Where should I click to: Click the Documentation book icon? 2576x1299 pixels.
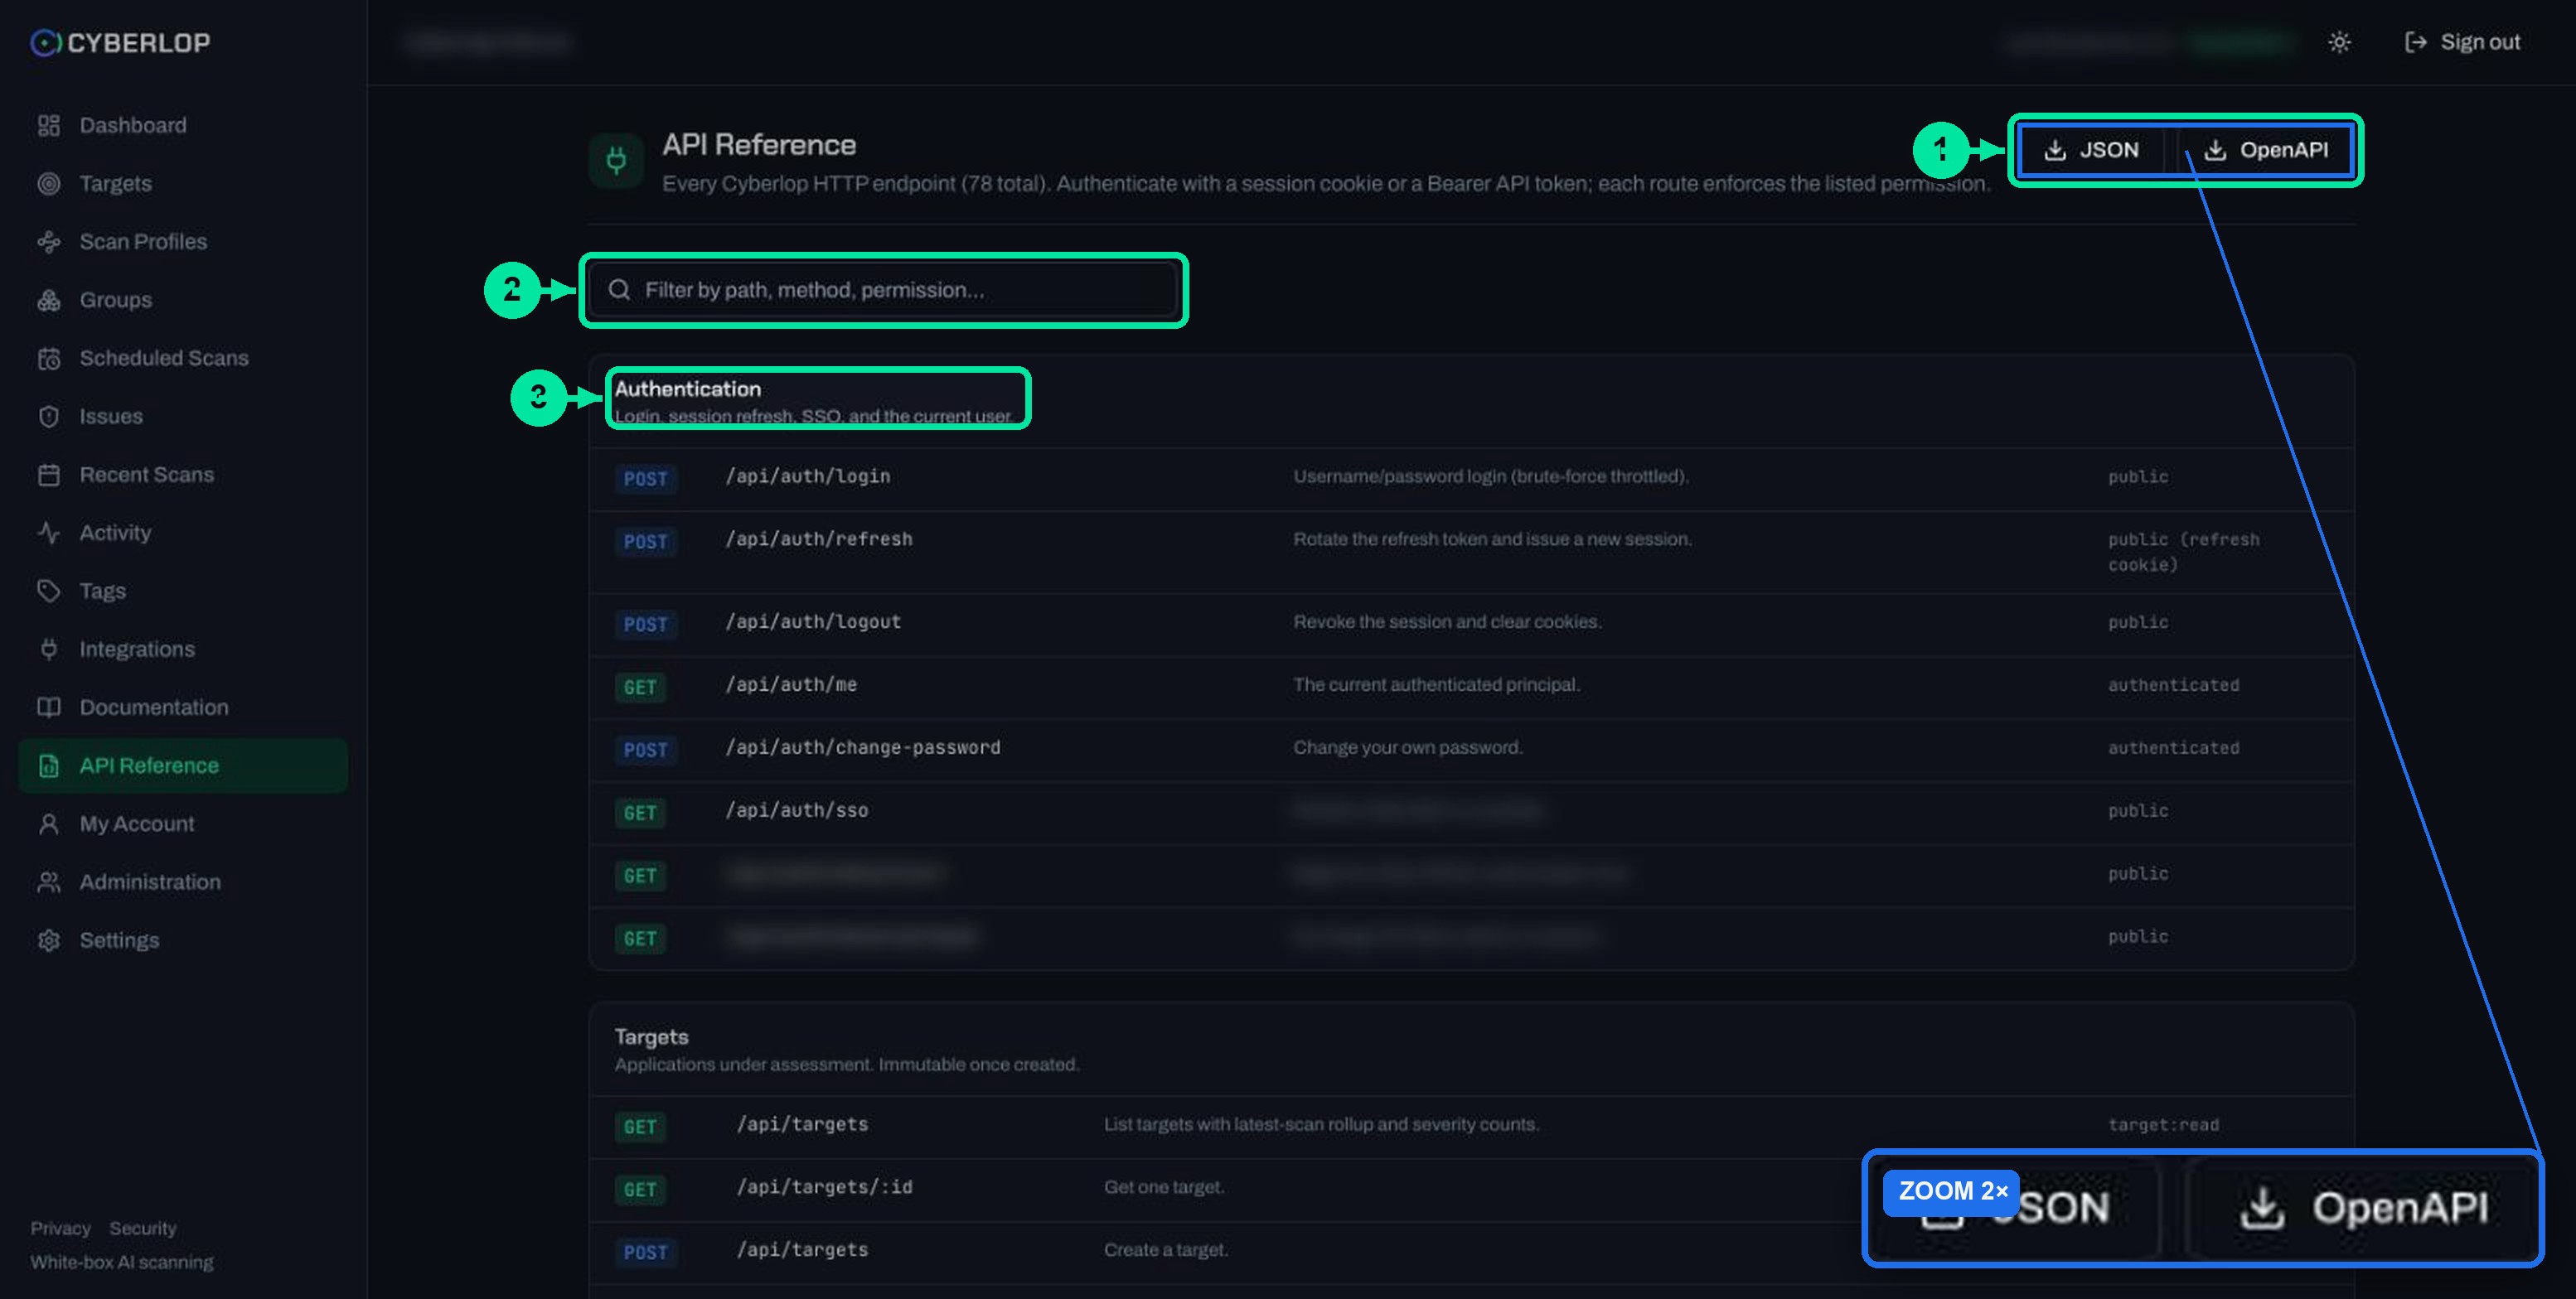(x=48, y=707)
